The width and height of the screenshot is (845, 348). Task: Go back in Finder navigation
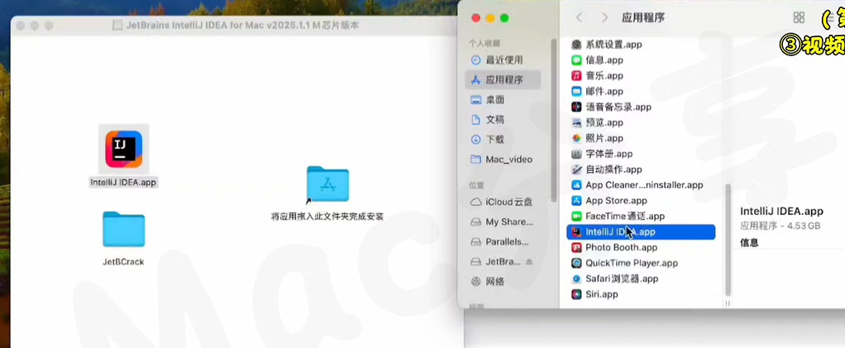[579, 18]
